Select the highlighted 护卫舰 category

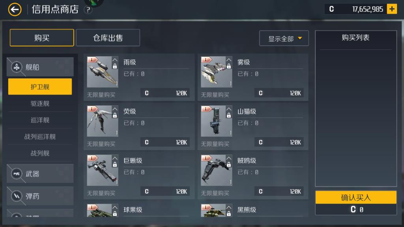tap(40, 87)
